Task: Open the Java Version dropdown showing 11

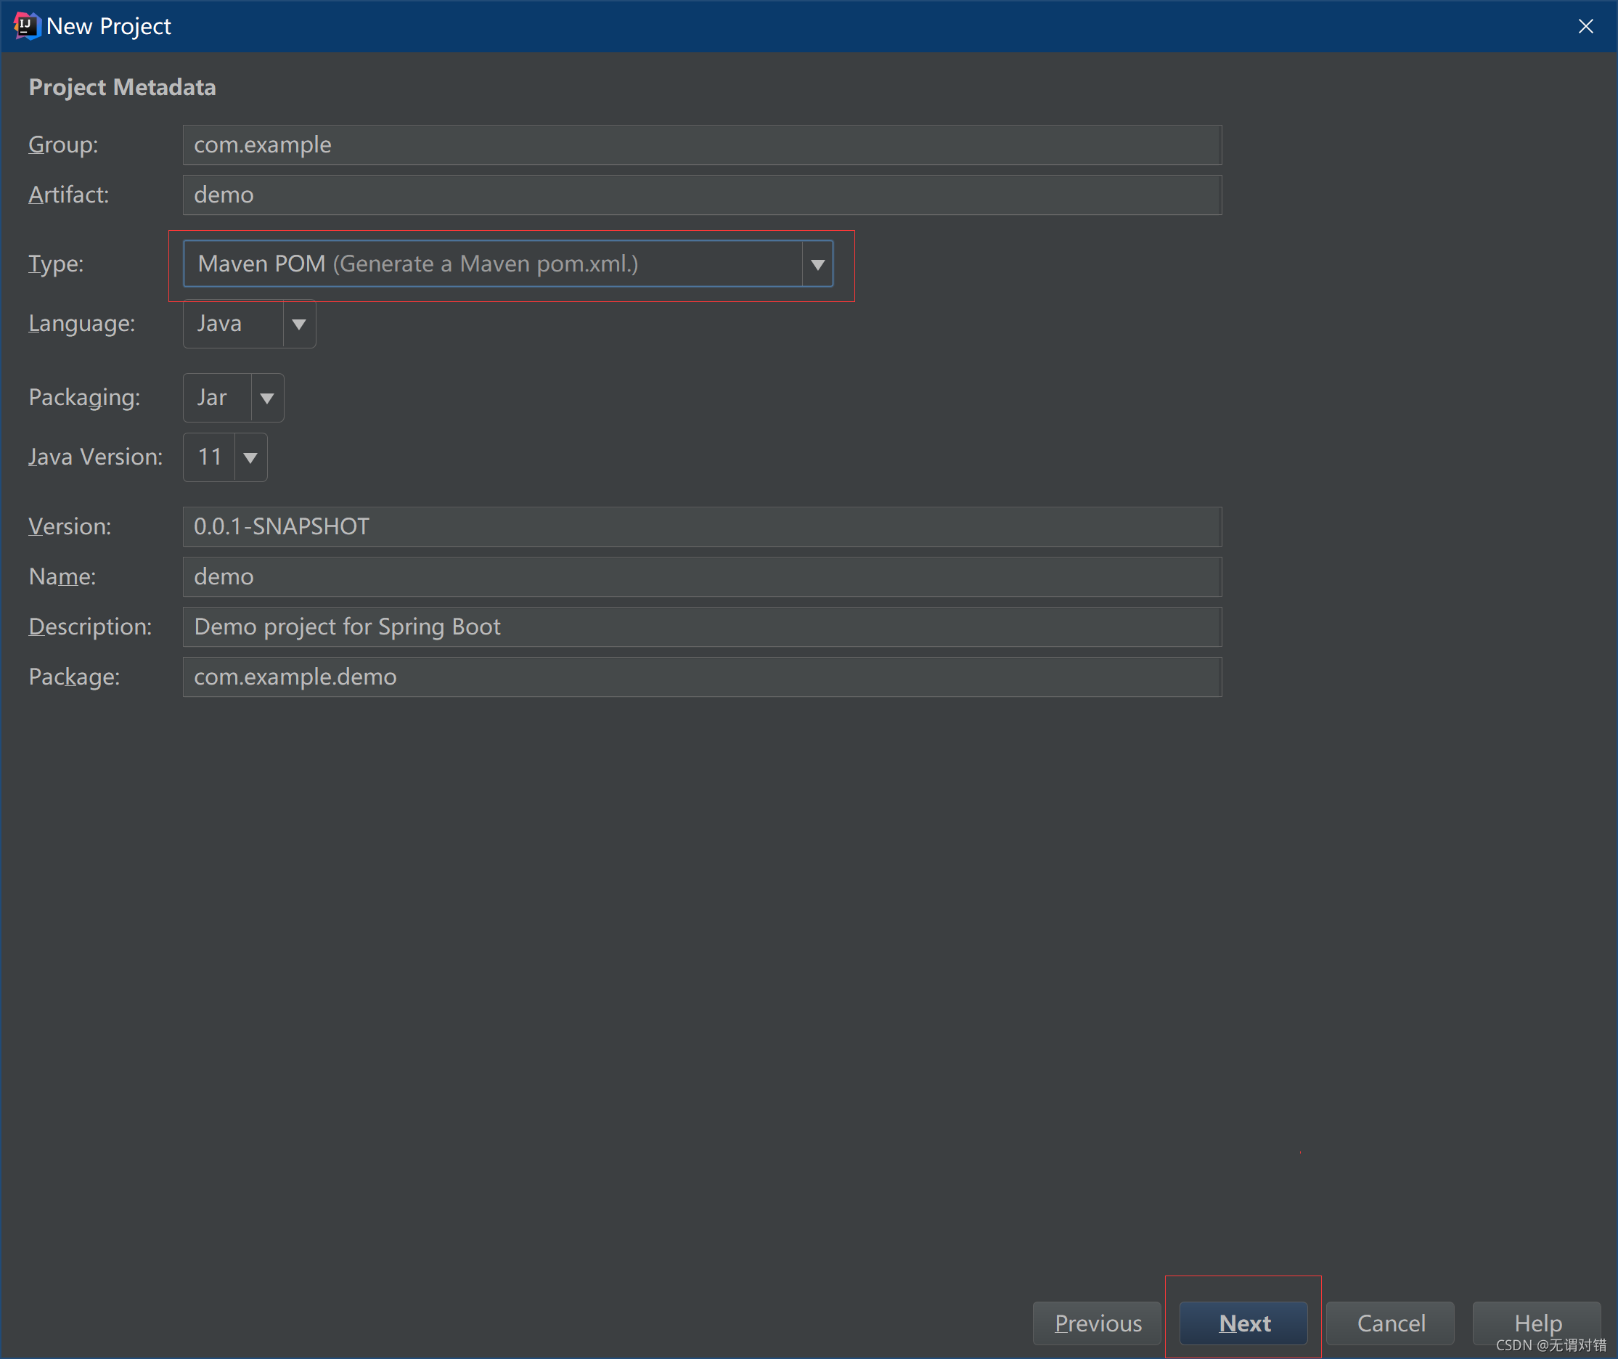Action: click(x=225, y=457)
